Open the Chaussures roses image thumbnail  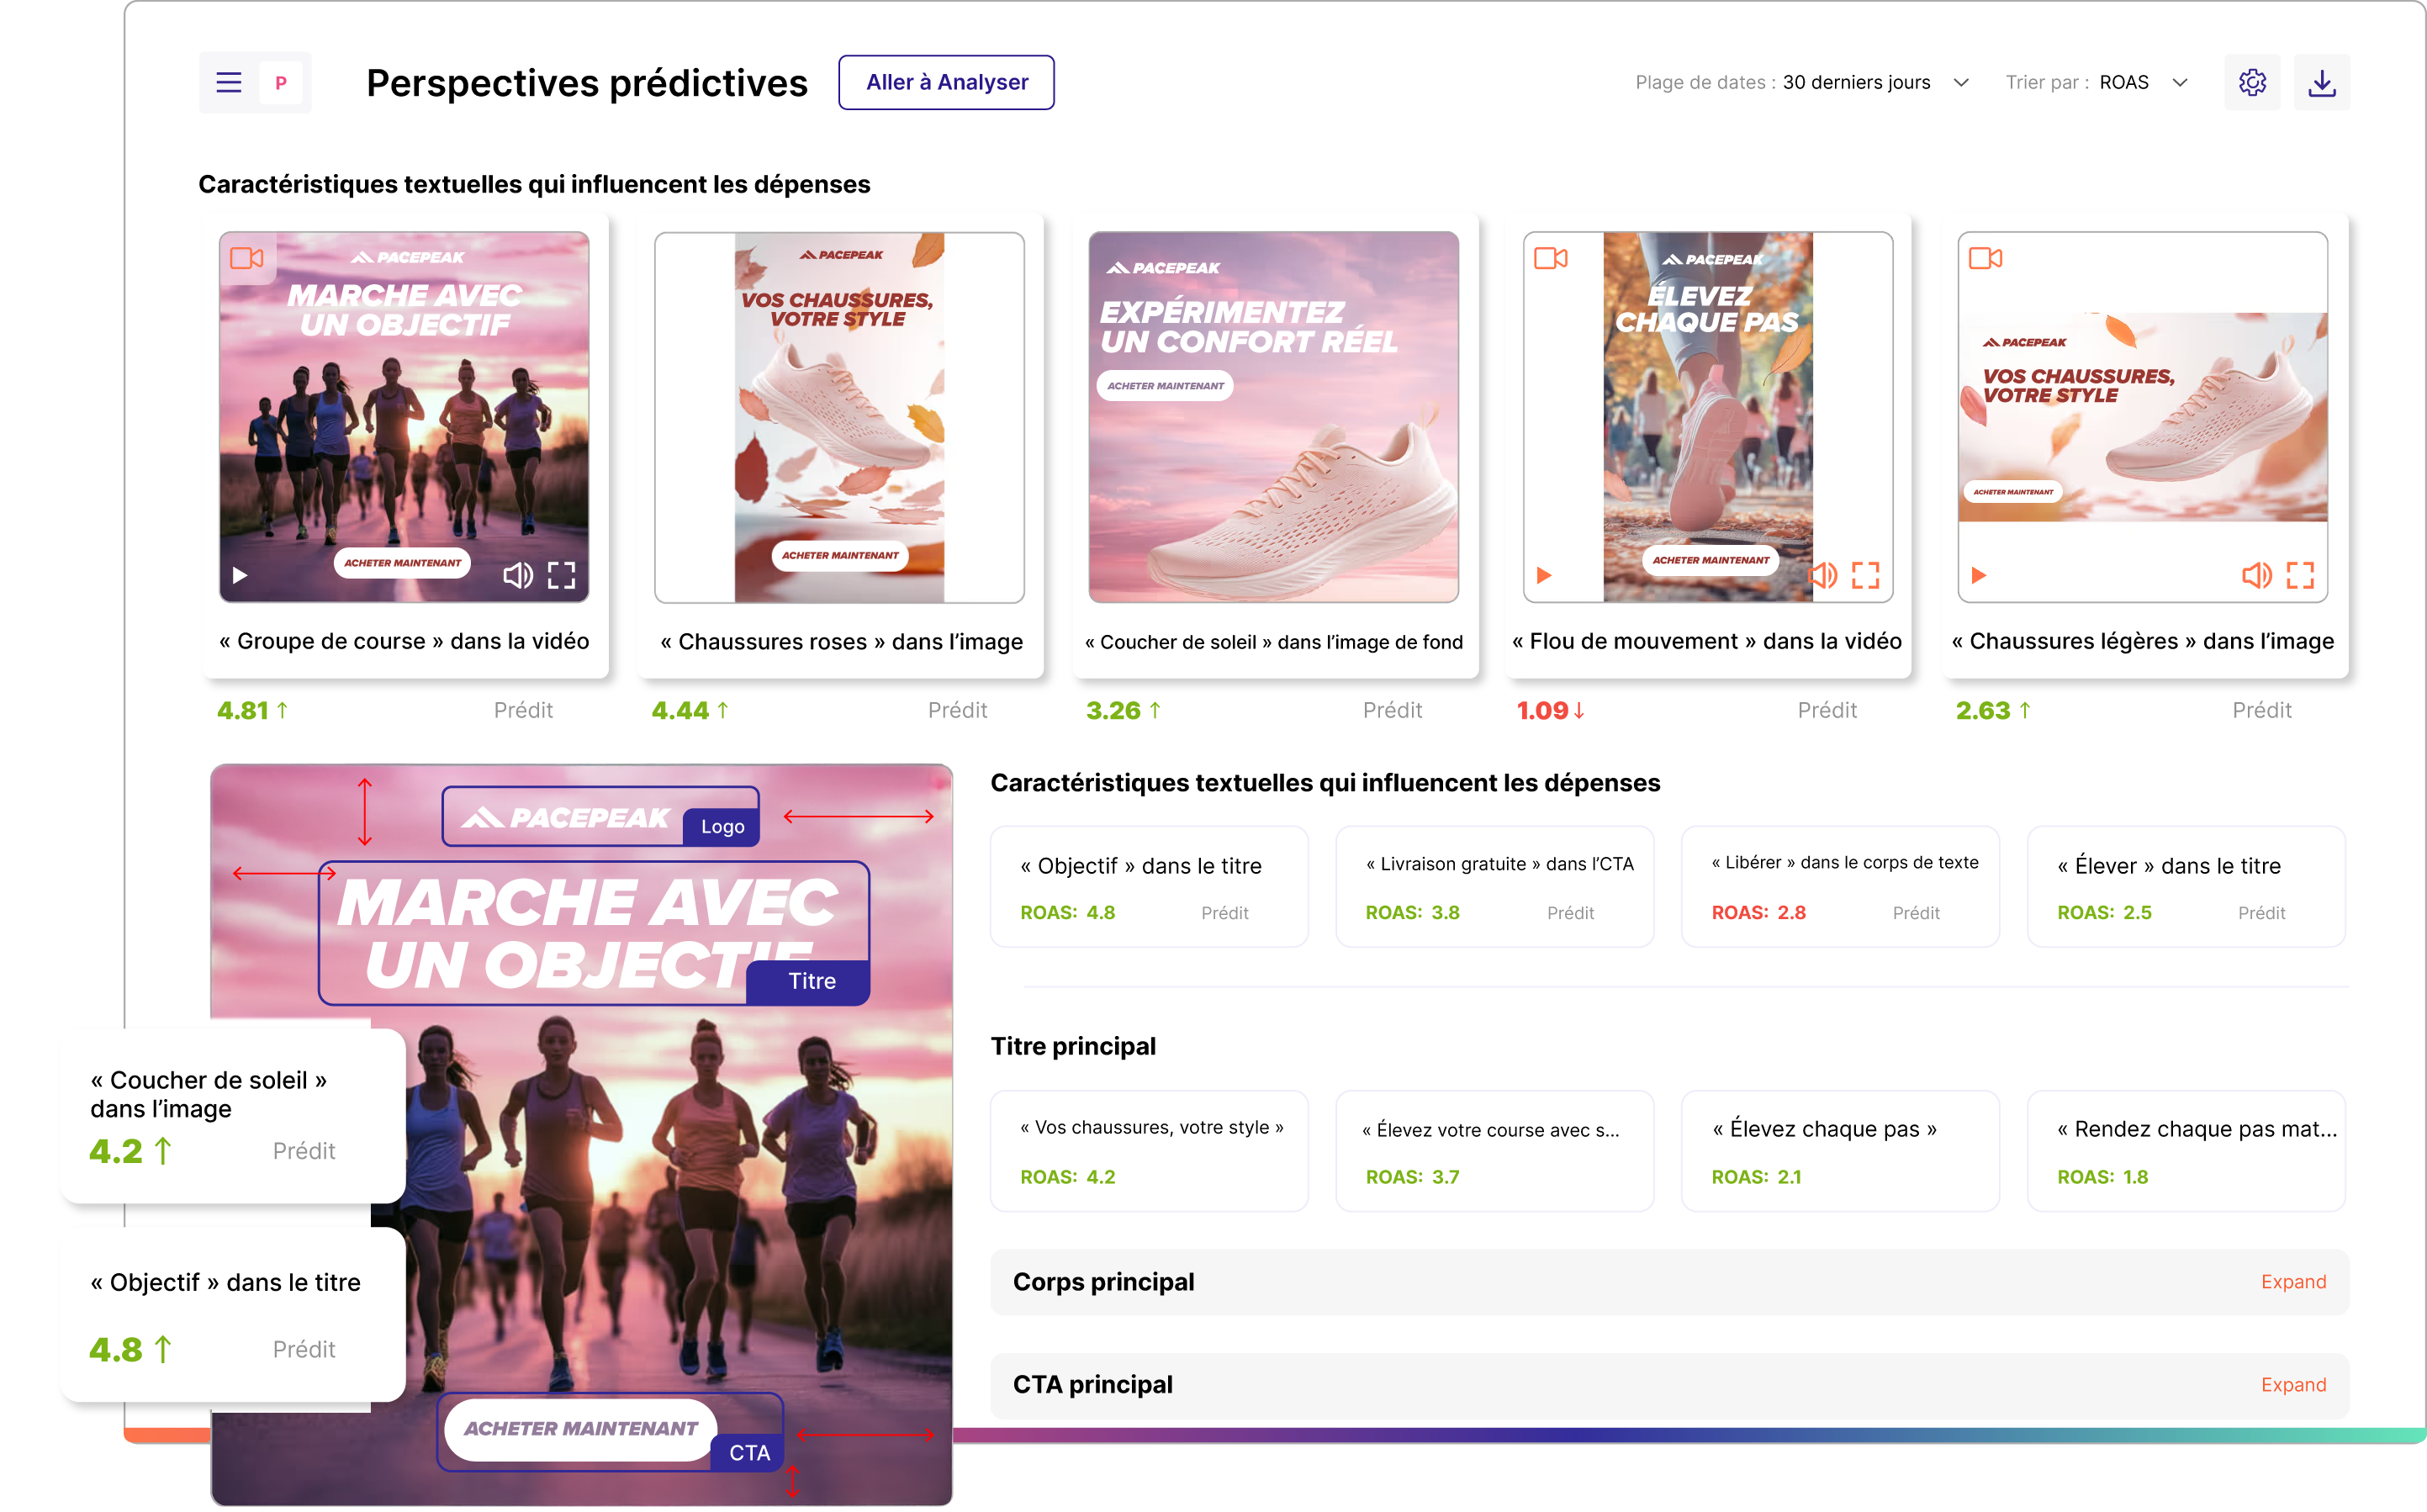[839, 417]
